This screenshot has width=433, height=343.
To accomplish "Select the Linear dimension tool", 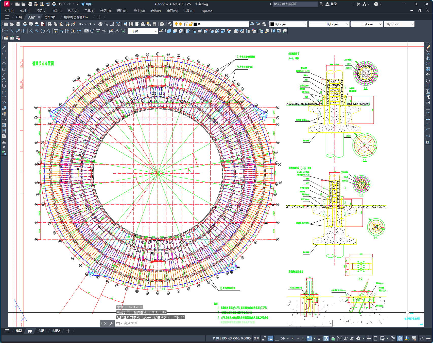I will tap(6, 31).
